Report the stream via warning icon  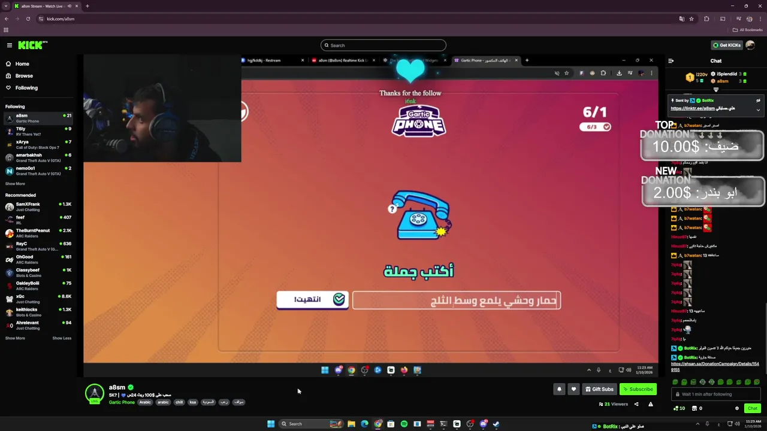click(x=650, y=404)
